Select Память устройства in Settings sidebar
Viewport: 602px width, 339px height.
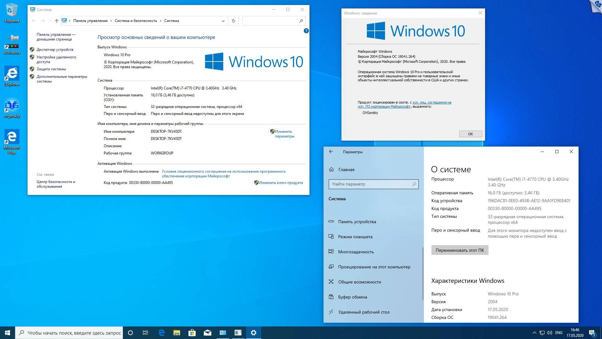point(357,222)
